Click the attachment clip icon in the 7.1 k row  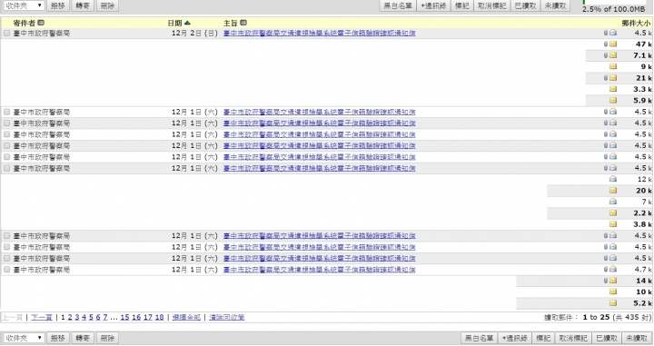click(x=606, y=55)
